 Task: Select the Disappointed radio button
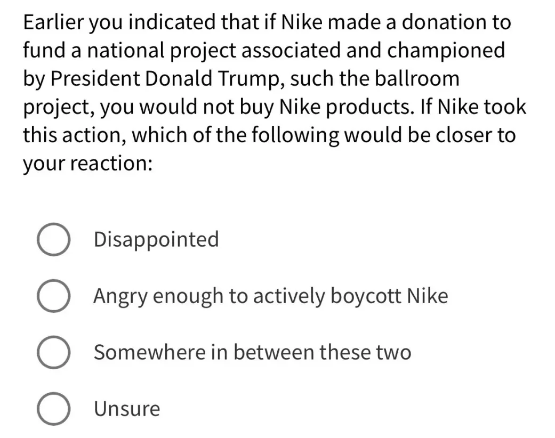tap(53, 239)
